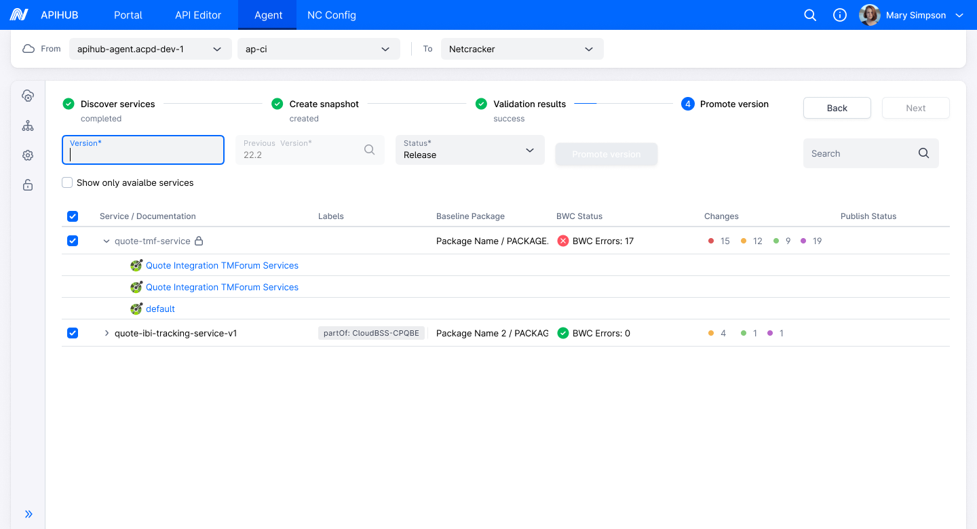Switch to the NC Config tab
The image size is (977, 529).
point(332,15)
